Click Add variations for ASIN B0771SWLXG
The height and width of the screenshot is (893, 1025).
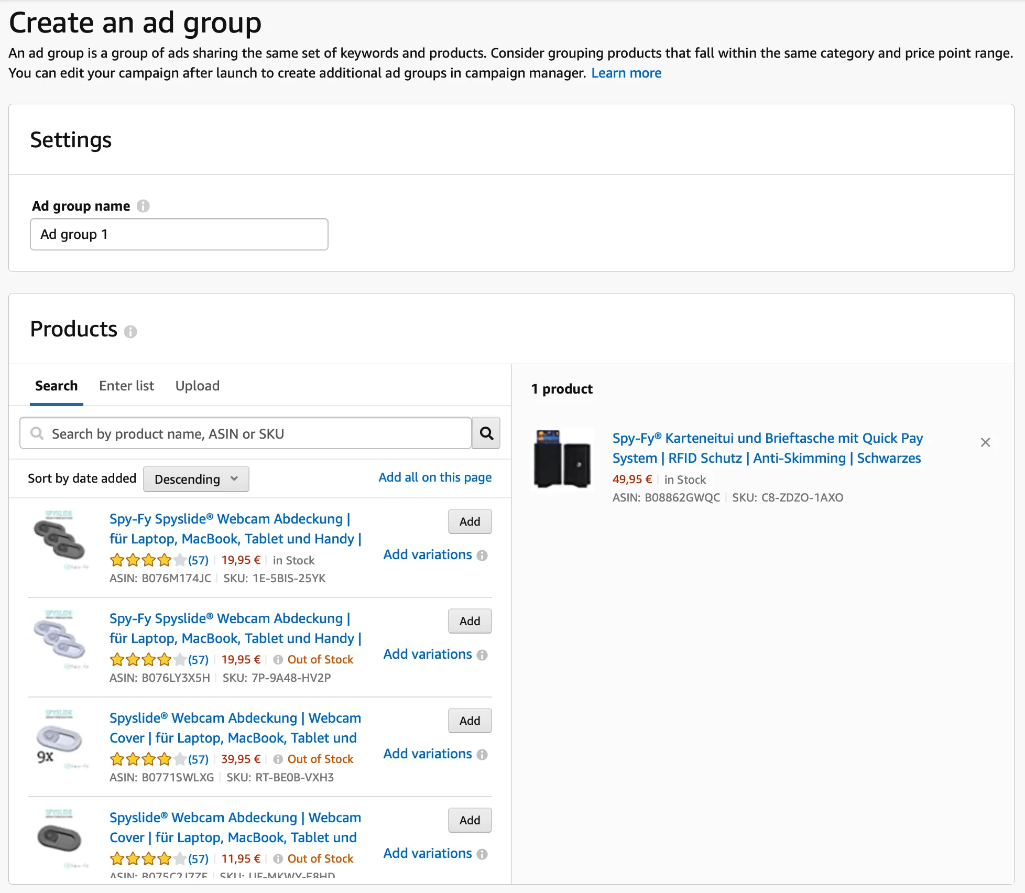[x=428, y=754]
